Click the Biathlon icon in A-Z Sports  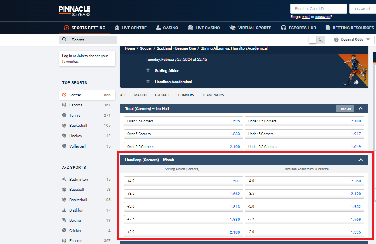pyautogui.click(x=64, y=210)
